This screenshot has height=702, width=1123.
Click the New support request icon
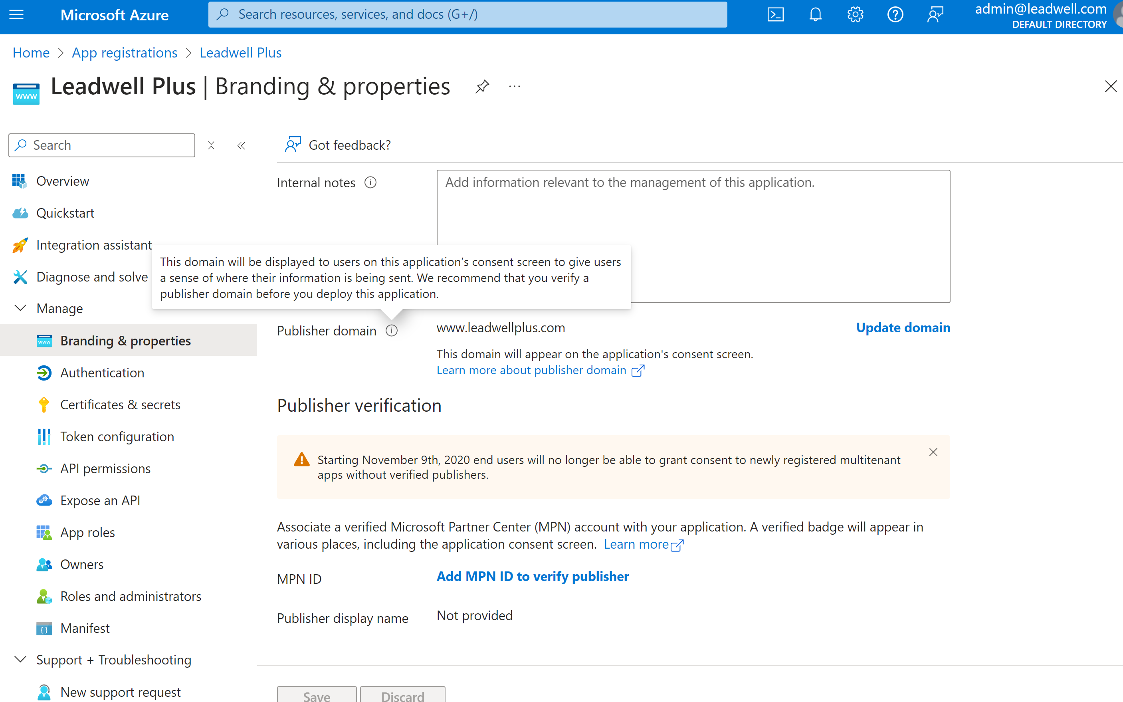44,692
